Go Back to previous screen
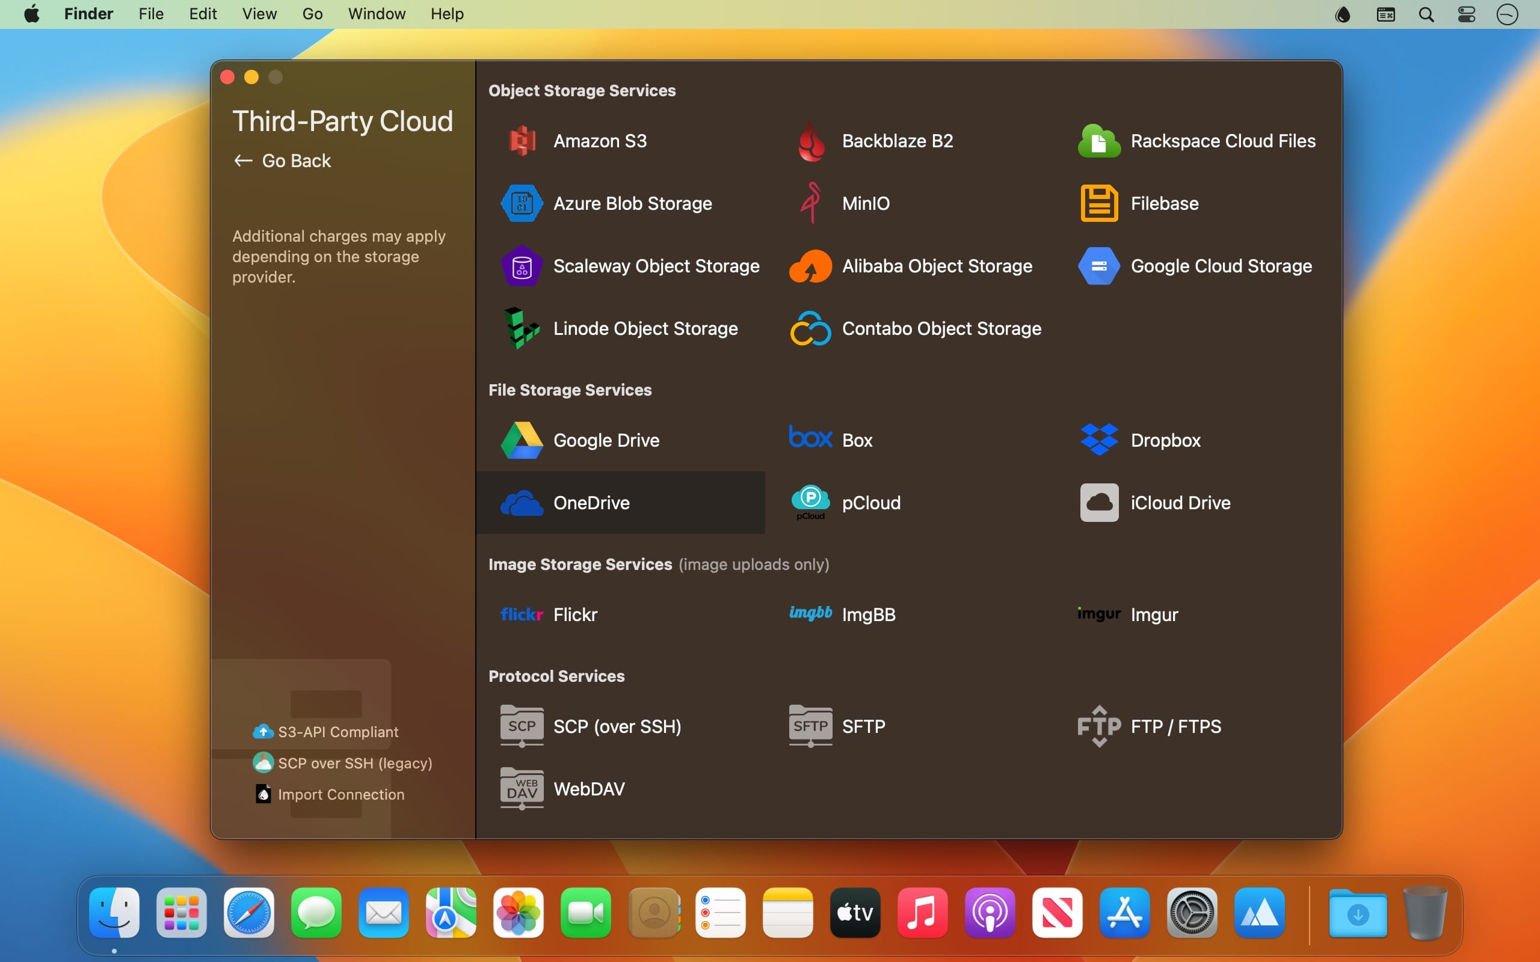This screenshot has height=962, width=1540. coord(283,161)
